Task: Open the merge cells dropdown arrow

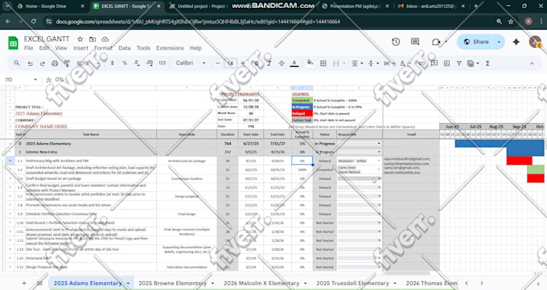Action: point(344,63)
